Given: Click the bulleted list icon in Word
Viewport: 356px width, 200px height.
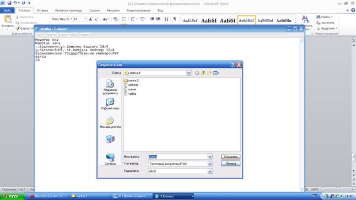Looking at the screenshot, I should [x=124, y=19].
